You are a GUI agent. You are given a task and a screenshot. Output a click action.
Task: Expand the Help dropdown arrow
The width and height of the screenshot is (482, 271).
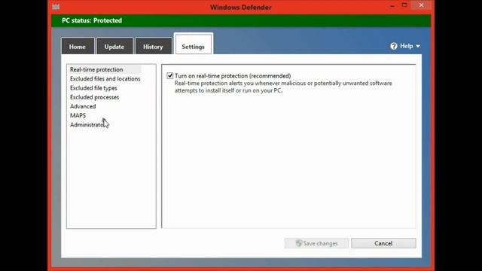coord(418,47)
